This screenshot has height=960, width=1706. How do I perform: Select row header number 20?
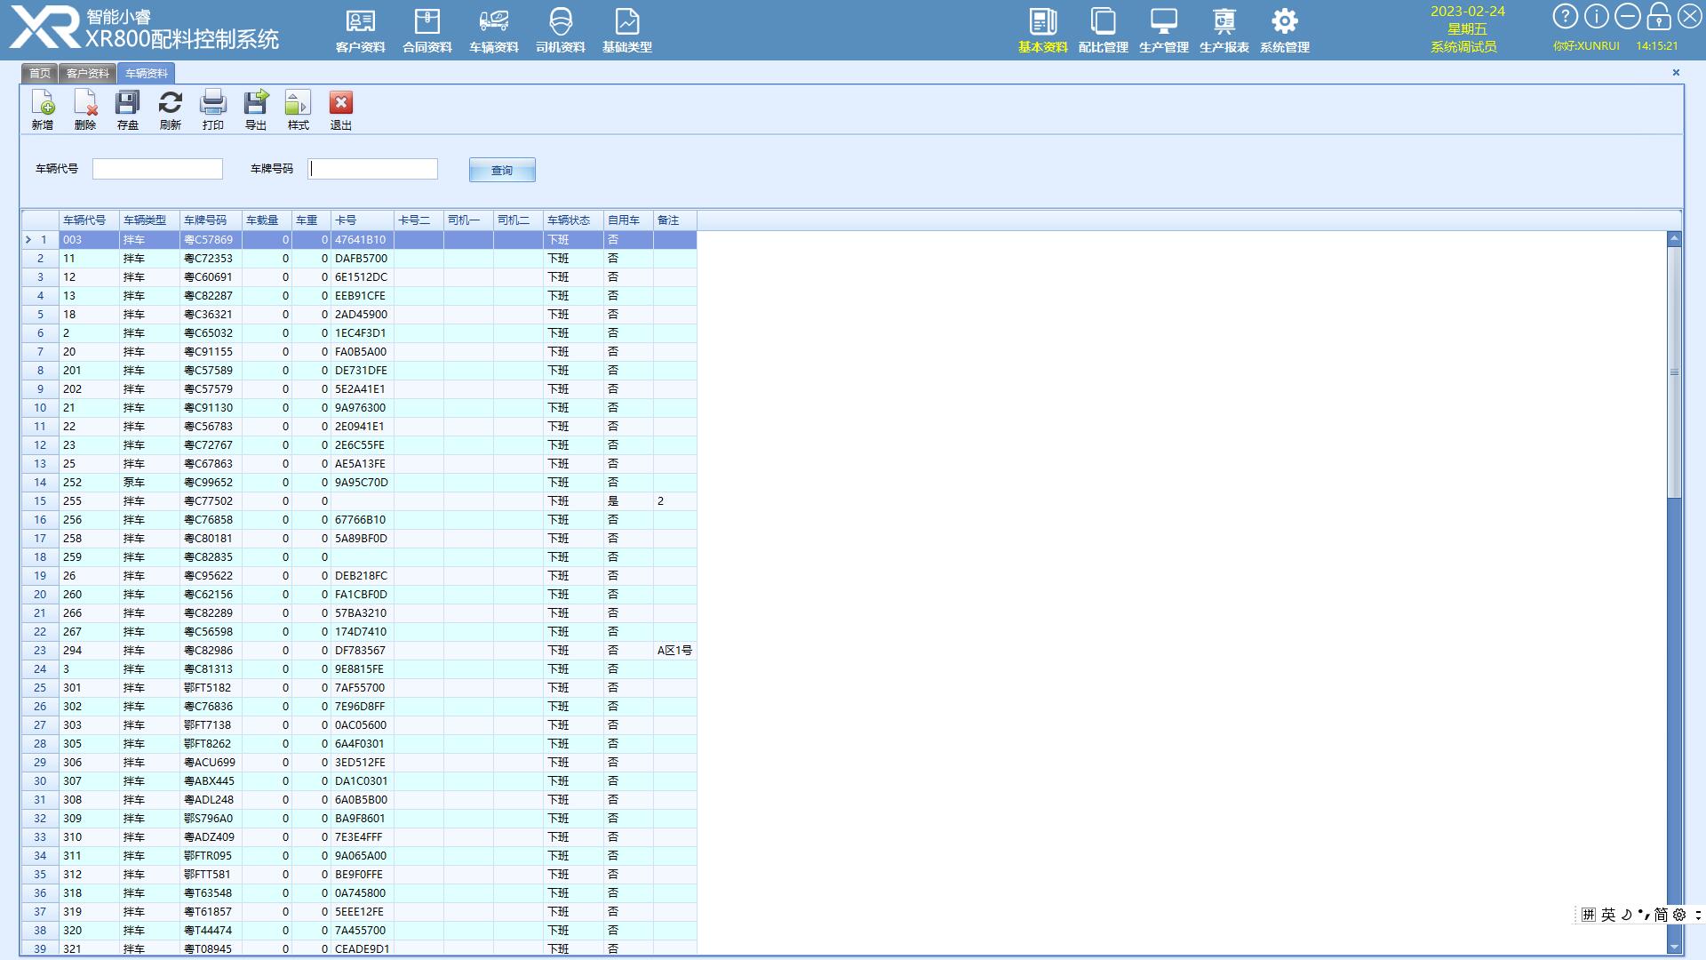(40, 595)
